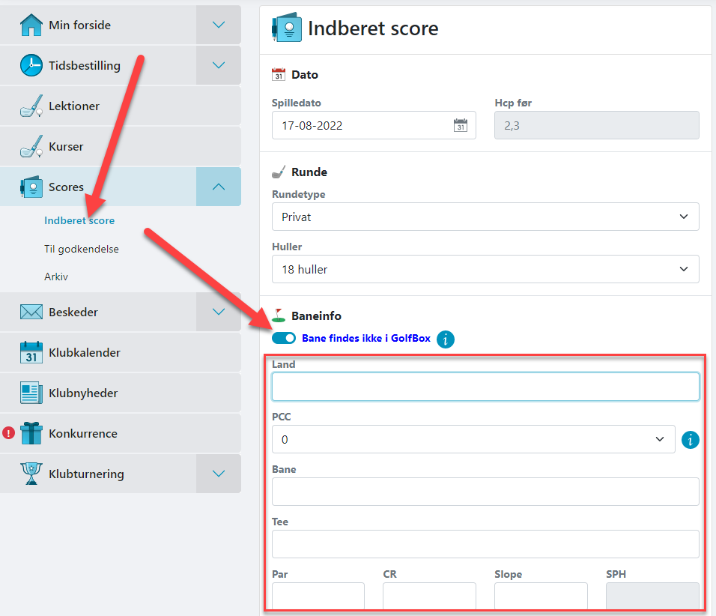This screenshot has width=716, height=616.
Task: Click the Runde golf club icon
Action: pyautogui.click(x=279, y=172)
